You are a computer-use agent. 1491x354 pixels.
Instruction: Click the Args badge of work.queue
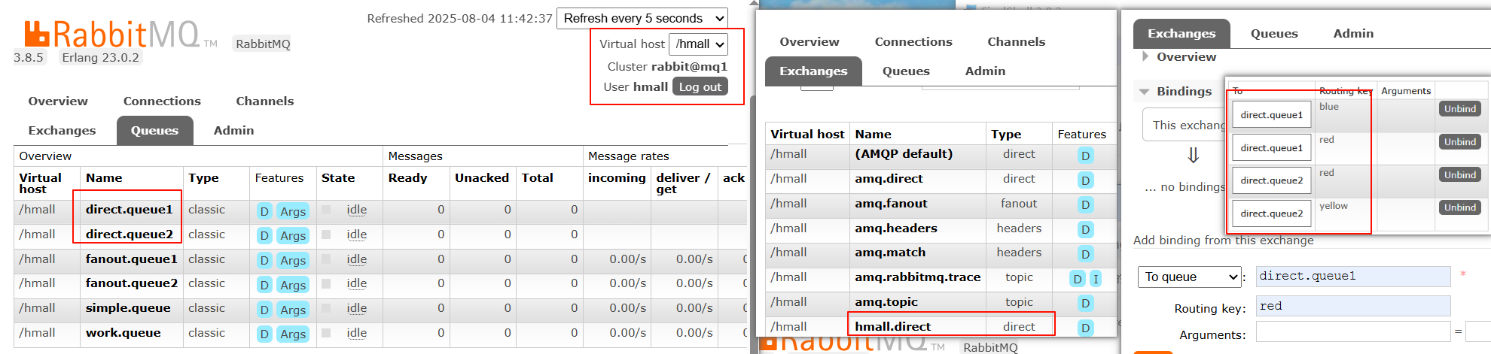tap(293, 334)
